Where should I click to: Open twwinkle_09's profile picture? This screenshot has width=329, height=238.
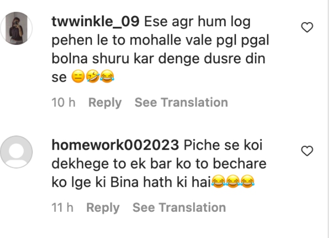tap(16, 28)
